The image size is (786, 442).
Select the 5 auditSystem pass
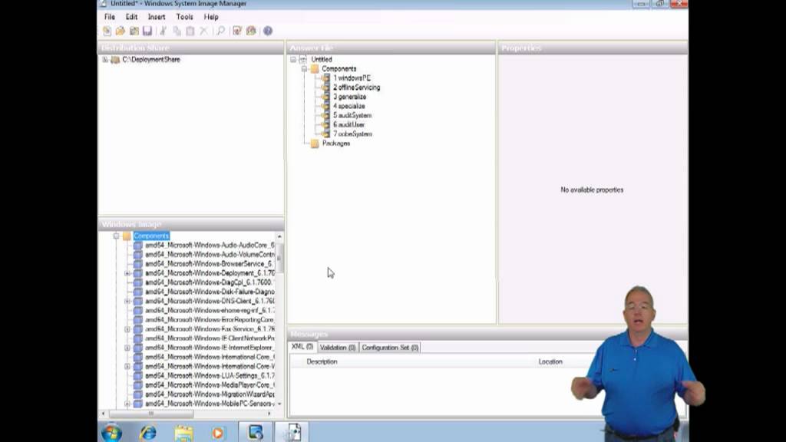[x=352, y=116]
